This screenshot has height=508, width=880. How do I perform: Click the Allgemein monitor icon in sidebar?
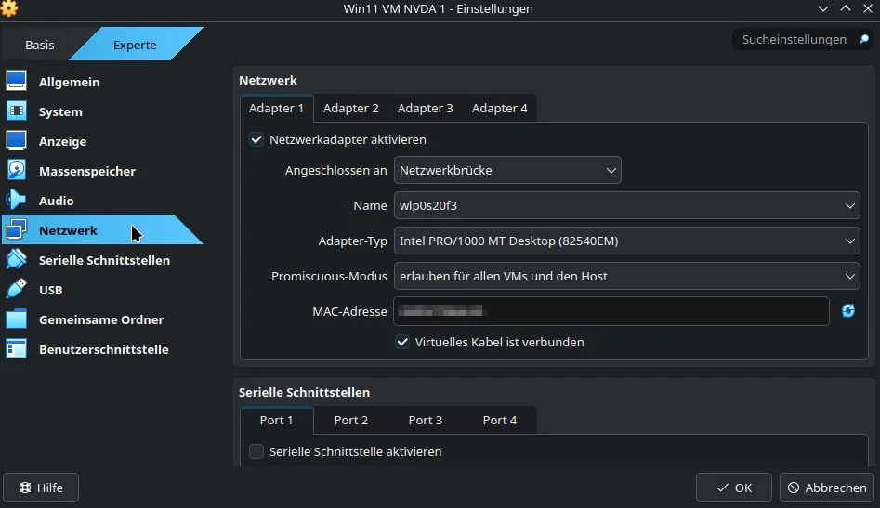tap(17, 82)
